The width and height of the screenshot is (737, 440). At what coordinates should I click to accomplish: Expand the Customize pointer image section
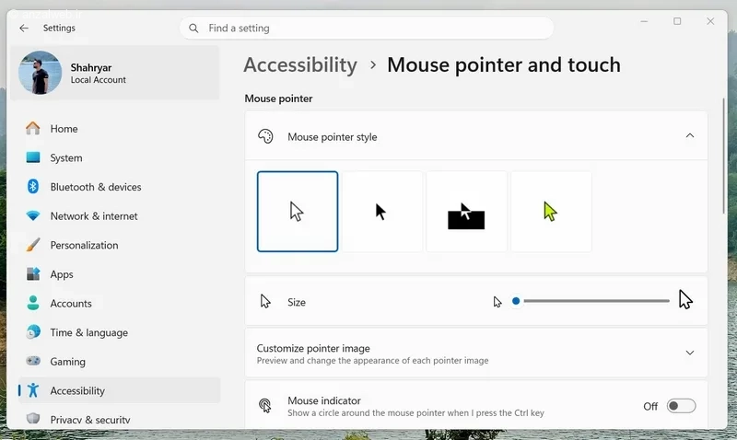pos(689,353)
